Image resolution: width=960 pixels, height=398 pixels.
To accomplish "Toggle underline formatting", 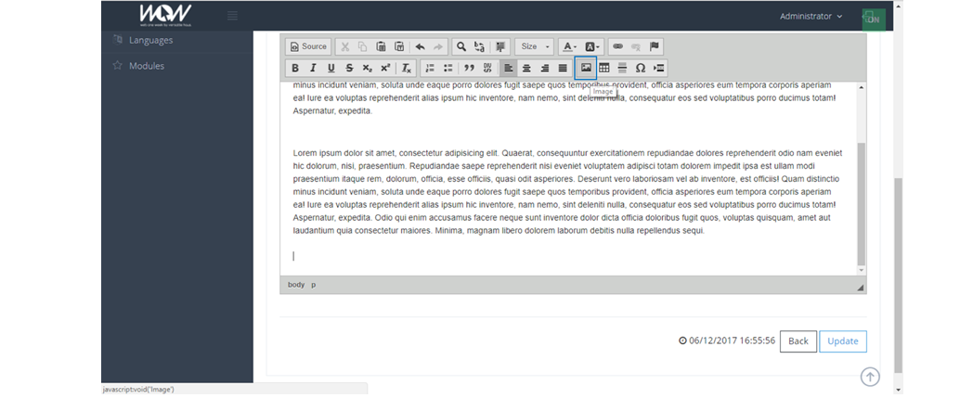I will pos(331,68).
